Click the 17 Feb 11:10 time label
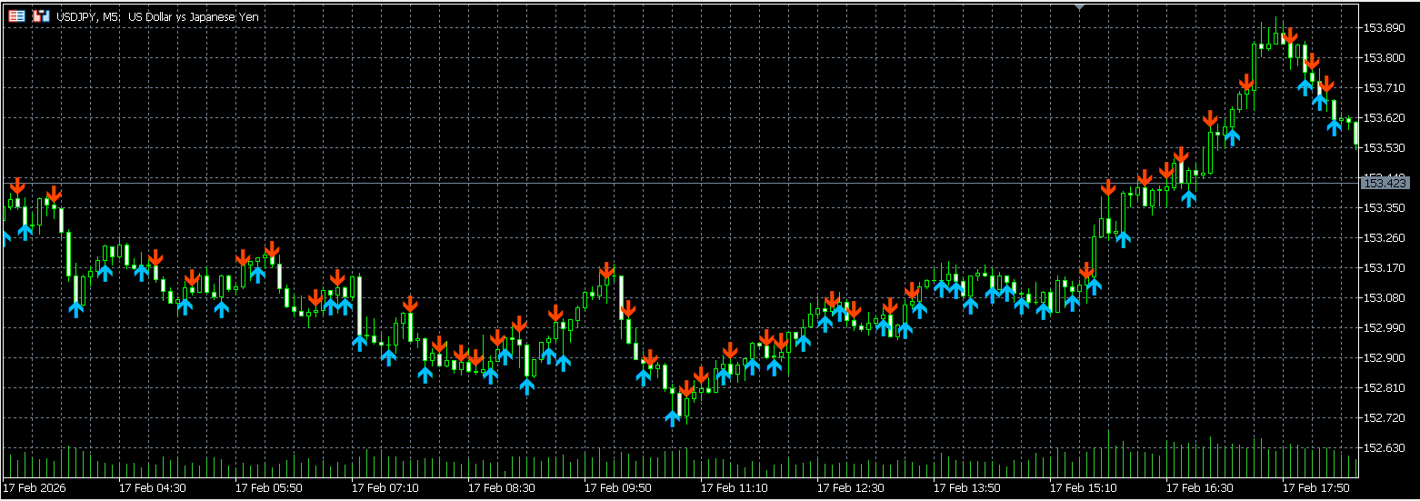 click(735, 488)
